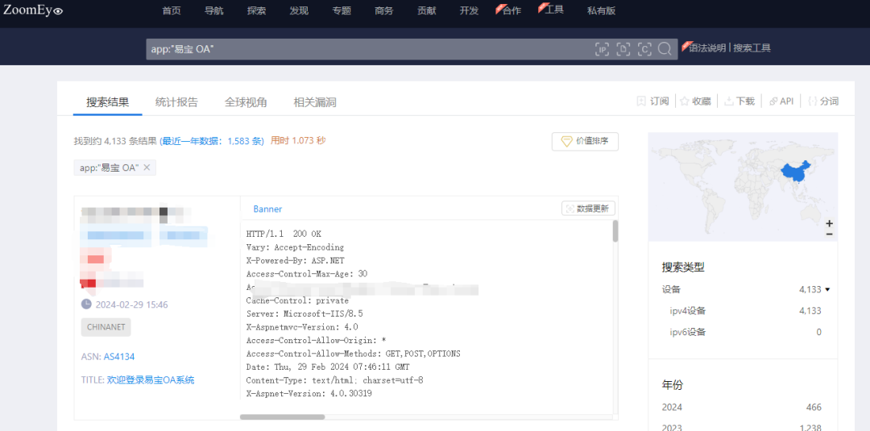Open the 首页 menu item
Image resolution: width=870 pixels, height=431 pixels.
[172, 10]
